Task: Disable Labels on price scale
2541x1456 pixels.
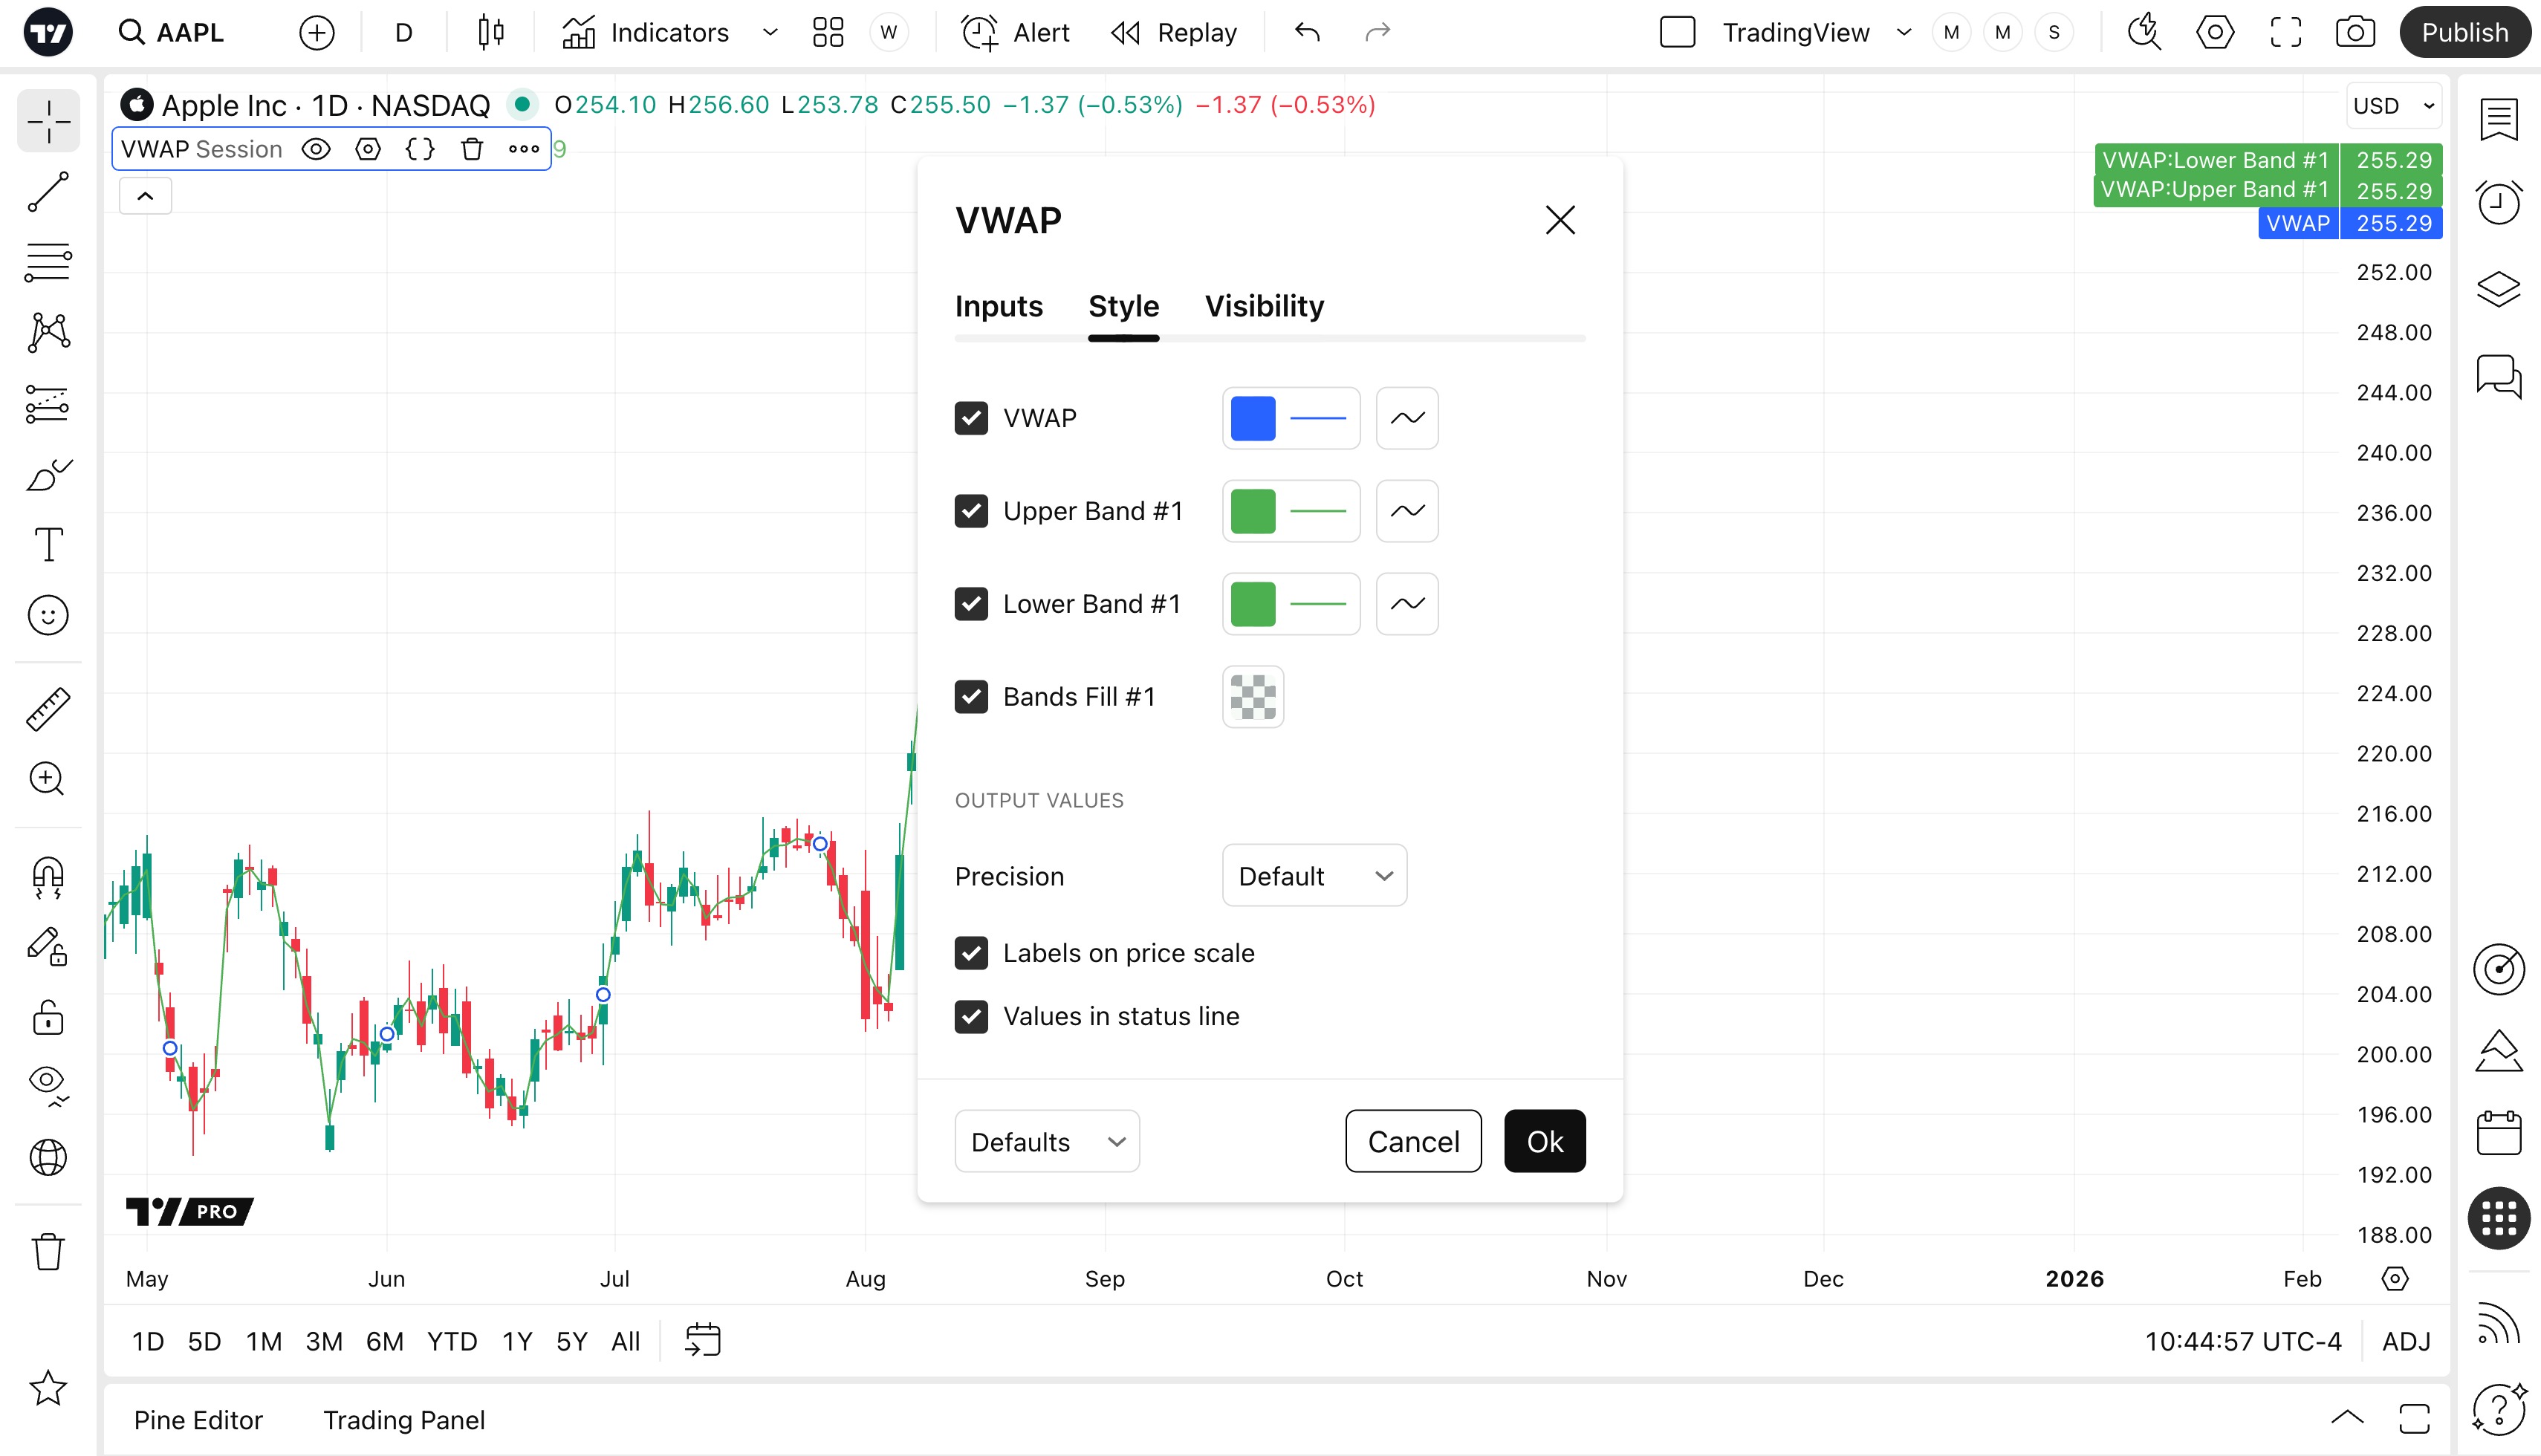Action: click(x=971, y=953)
